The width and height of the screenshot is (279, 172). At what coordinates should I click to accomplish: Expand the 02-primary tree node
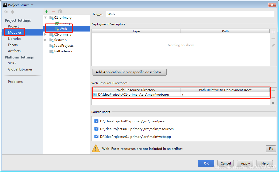45,34
